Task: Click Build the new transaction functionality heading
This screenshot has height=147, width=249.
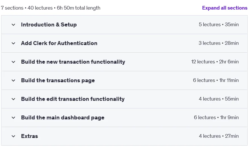Action: pos(73,62)
